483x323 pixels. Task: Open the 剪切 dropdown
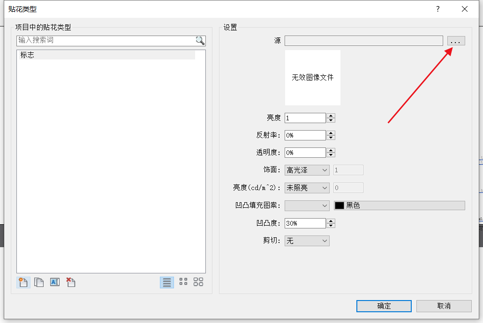click(307, 241)
